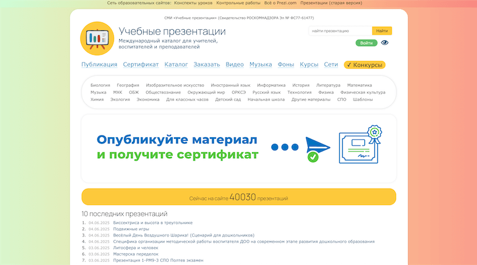Open the Сети menu item
Screen dimensions: 477x265
[331, 64]
